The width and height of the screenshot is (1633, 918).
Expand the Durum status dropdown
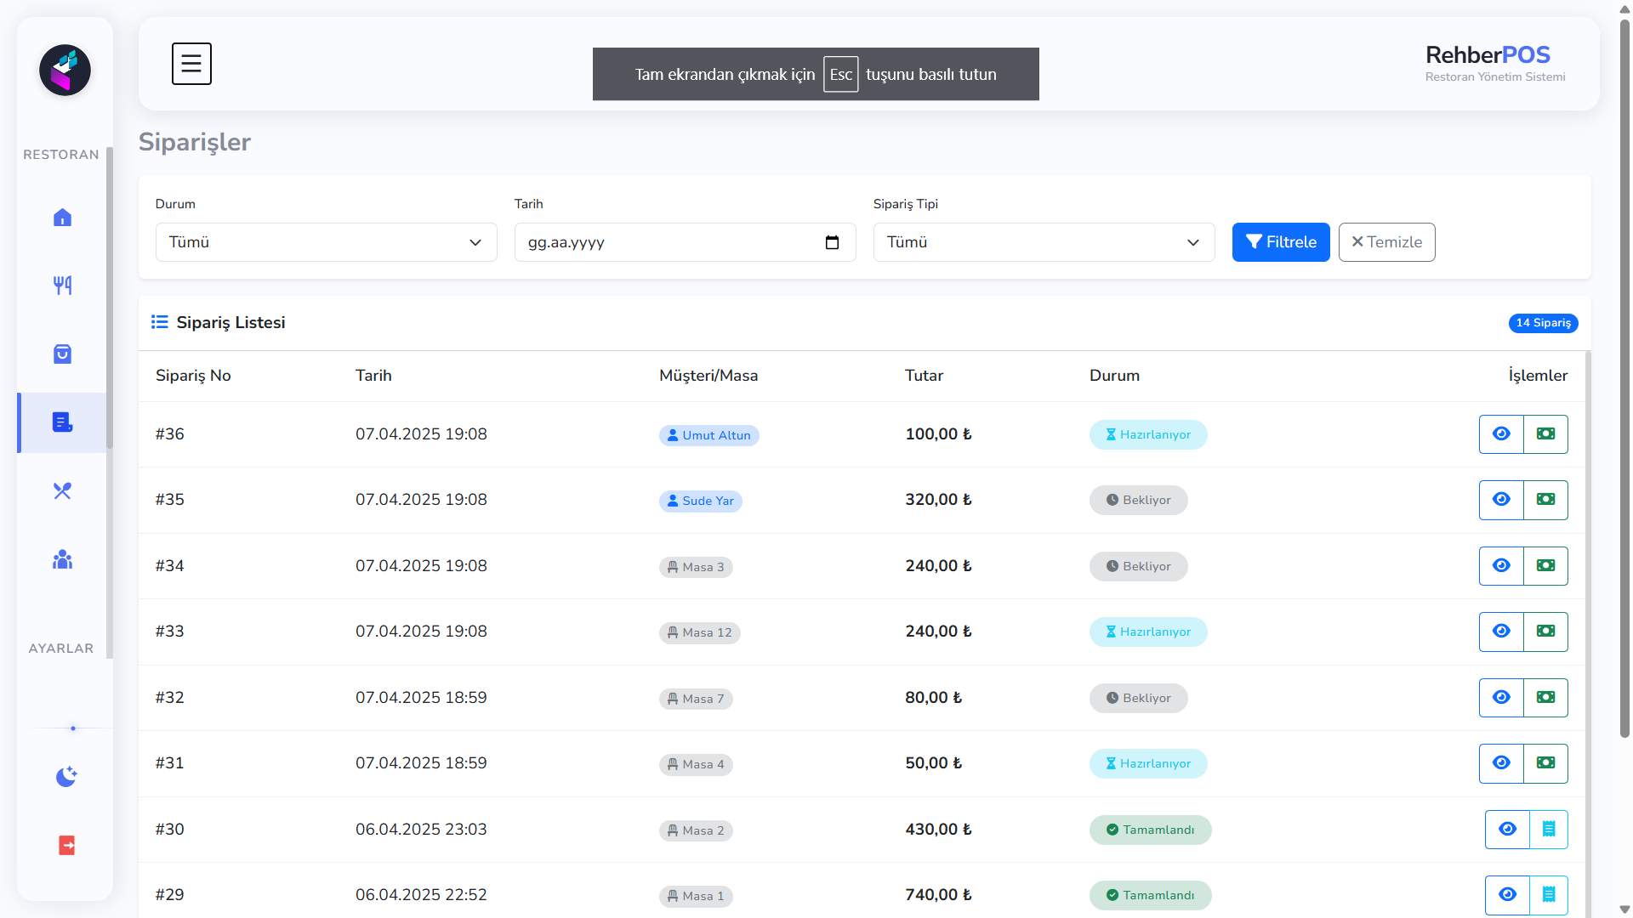coord(326,242)
